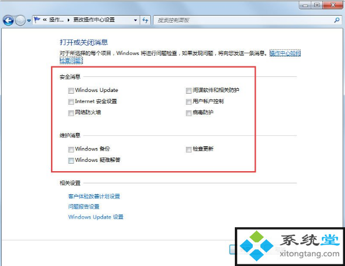Open recent pages dropdown beside navigation arrows

click(29, 21)
